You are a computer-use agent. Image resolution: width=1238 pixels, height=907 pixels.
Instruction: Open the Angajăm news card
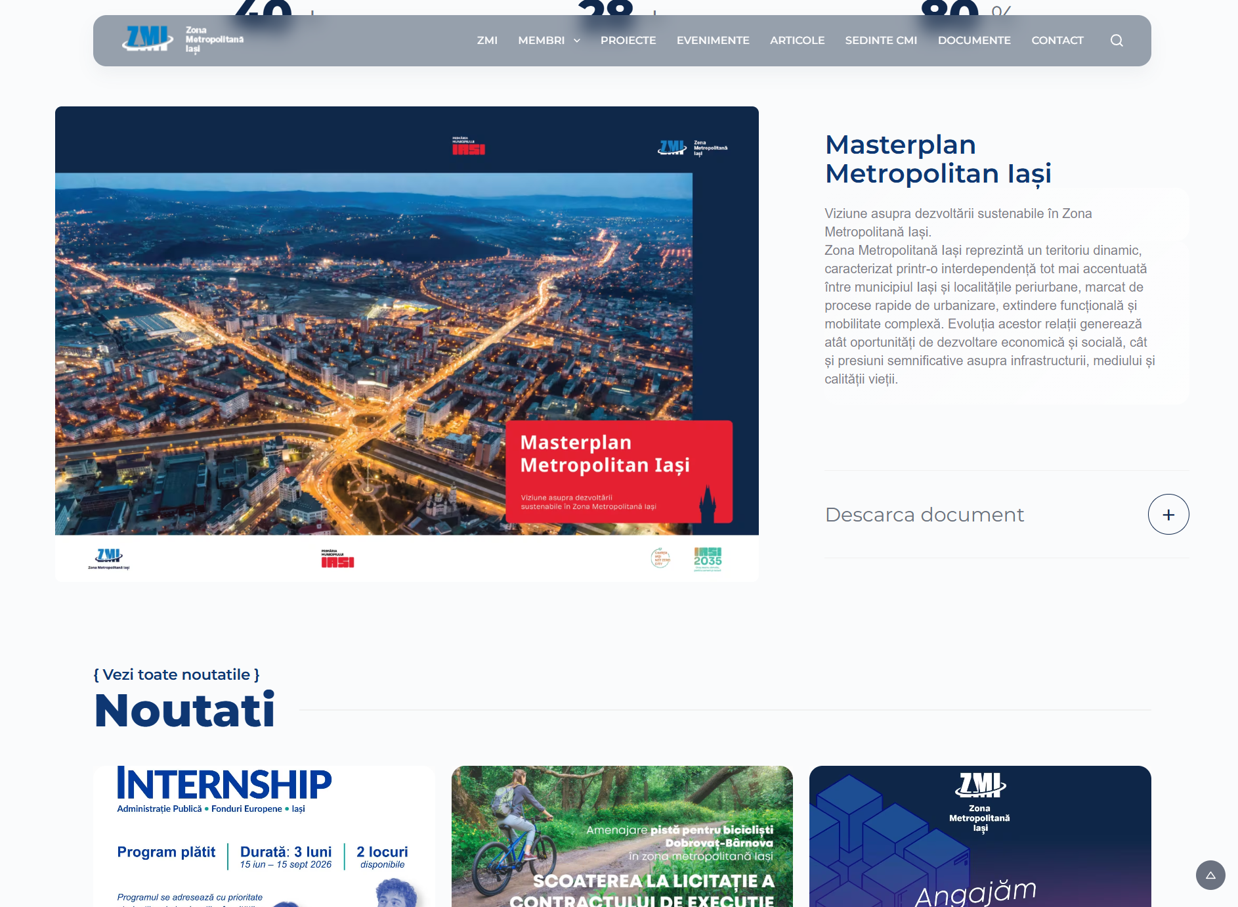click(980, 836)
